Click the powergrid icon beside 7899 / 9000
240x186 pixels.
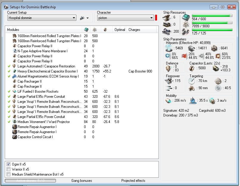pos(186,24)
